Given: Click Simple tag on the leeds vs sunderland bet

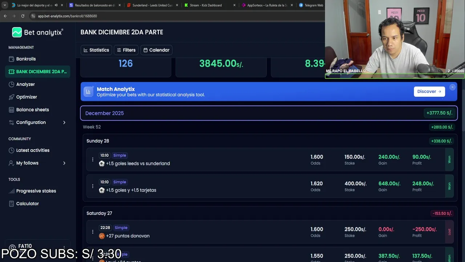Looking at the screenshot, I should 120,155.
